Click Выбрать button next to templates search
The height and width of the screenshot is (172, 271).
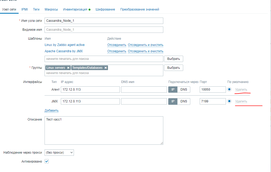tap(174, 59)
